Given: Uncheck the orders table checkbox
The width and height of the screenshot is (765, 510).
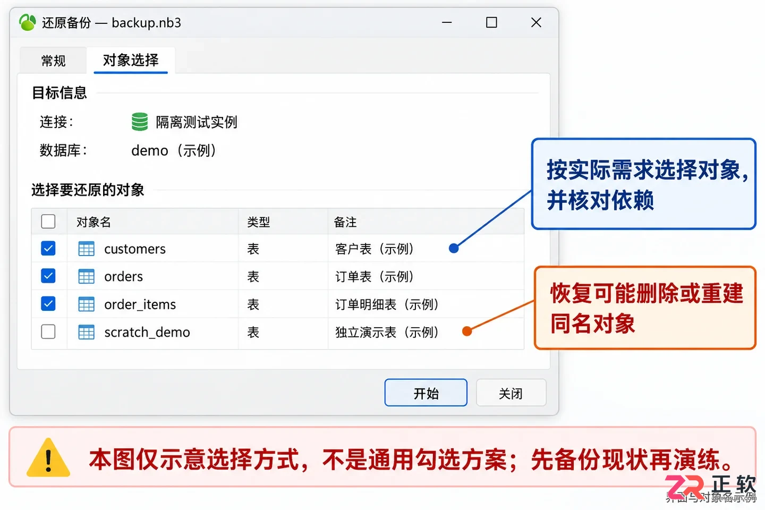Looking at the screenshot, I should pyautogui.click(x=48, y=276).
